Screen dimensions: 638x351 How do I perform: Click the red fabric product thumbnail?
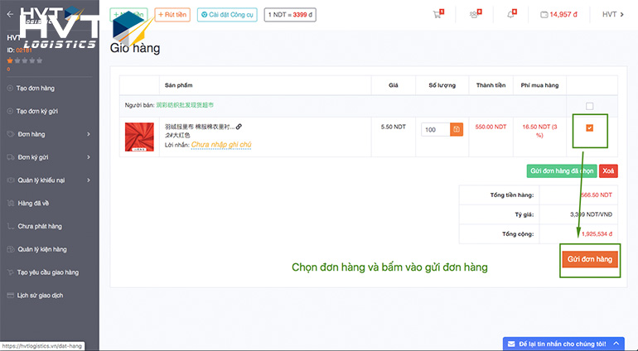click(139, 137)
